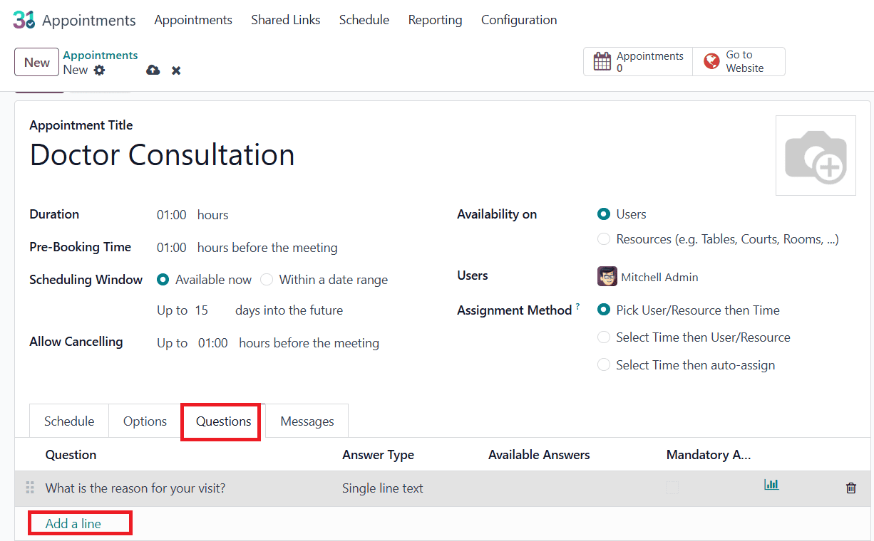The height and width of the screenshot is (541, 874).
Task: Click the calendar icon on Appointments stat button
Action: [602, 61]
